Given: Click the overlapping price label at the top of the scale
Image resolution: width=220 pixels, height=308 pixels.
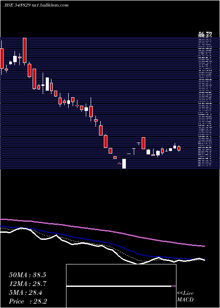Looking at the screenshot, I should click(x=205, y=35).
